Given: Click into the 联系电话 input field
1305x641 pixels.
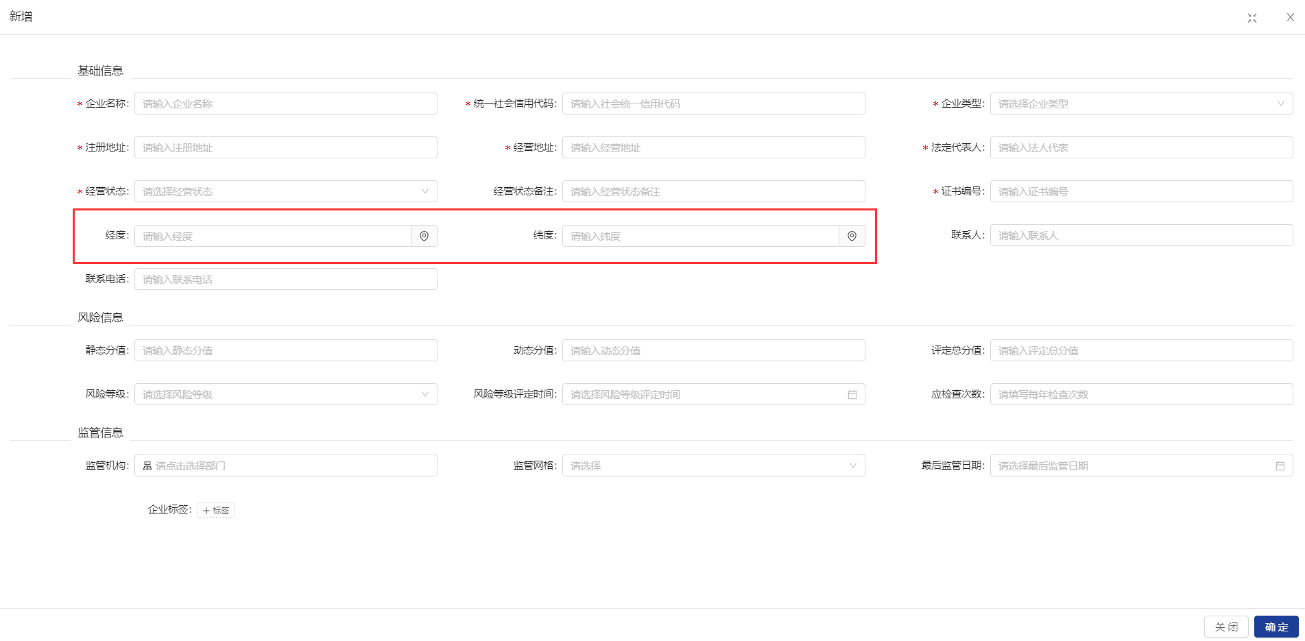Looking at the screenshot, I should pos(285,280).
